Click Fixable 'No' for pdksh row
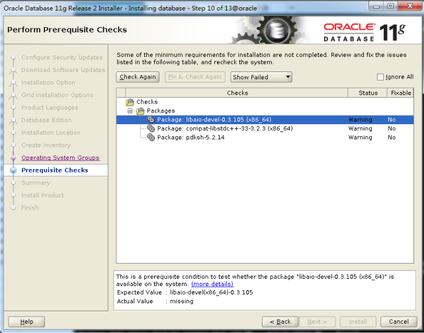This screenshot has height=333, width=424. click(392, 137)
